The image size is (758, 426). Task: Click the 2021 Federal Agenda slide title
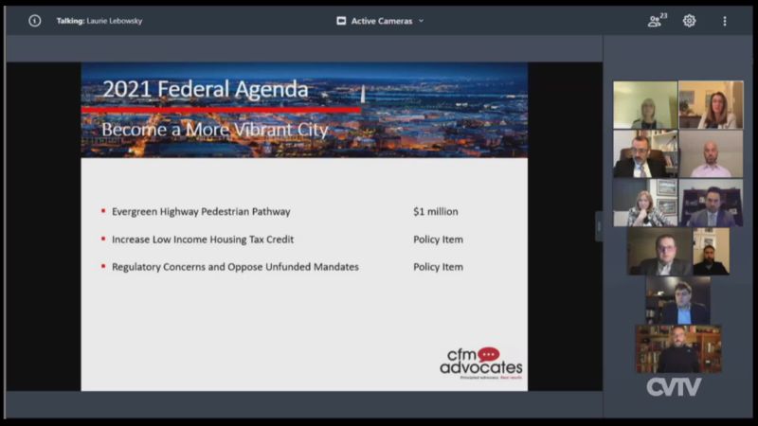pos(206,89)
